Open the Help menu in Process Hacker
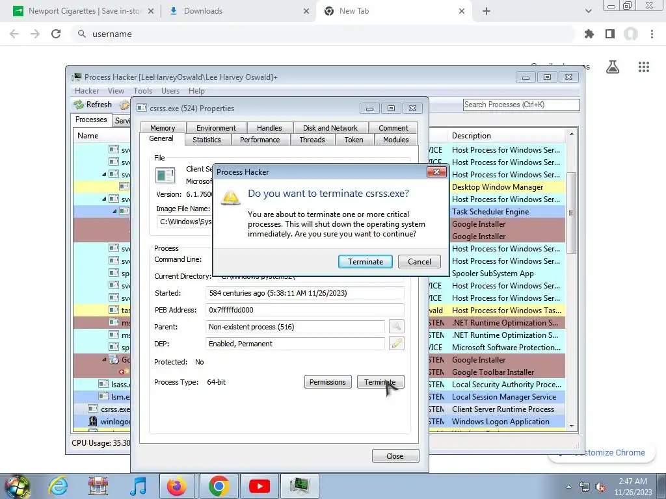Screen dimensions: 666x499 pos(196,91)
